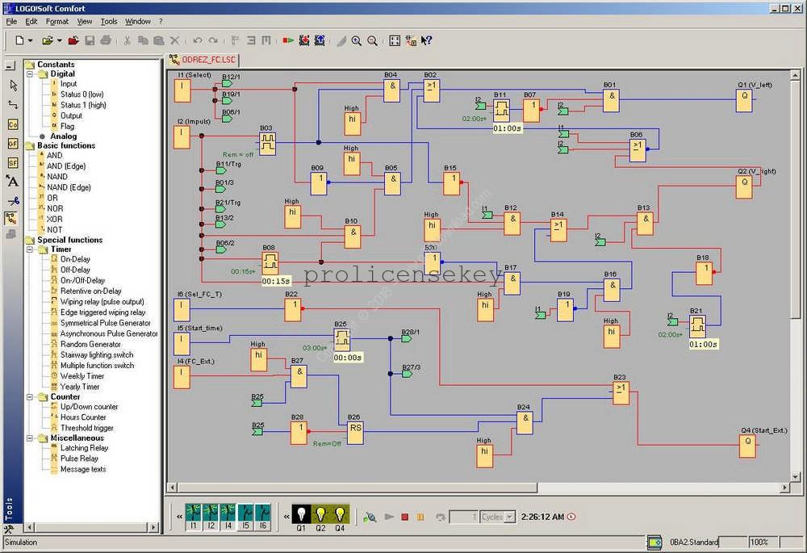Click the Print icon in the toolbar

click(107, 40)
